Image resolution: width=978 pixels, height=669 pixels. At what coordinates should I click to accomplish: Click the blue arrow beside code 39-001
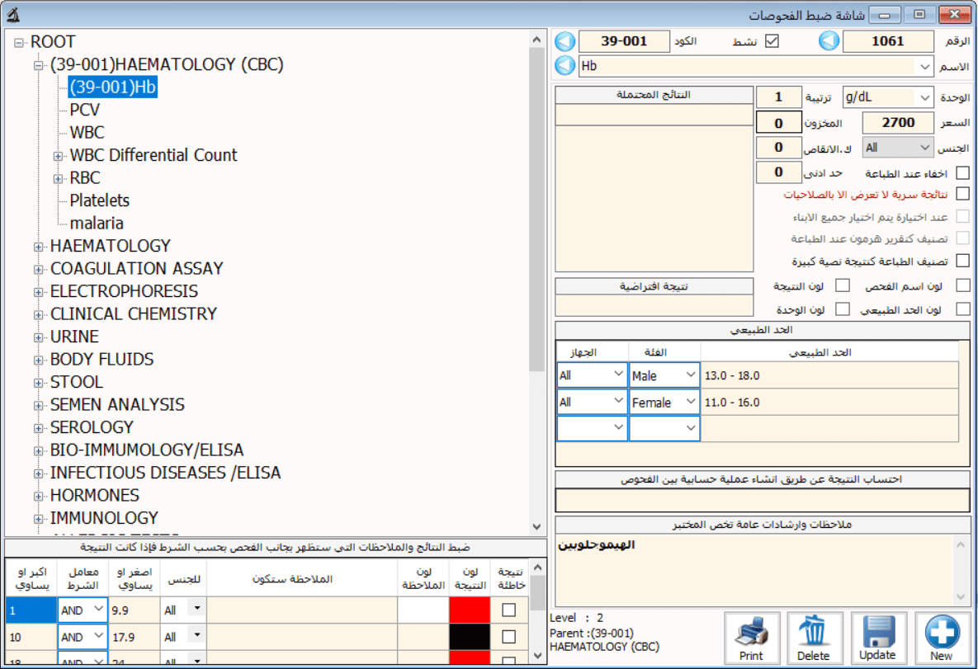point(565,41)
